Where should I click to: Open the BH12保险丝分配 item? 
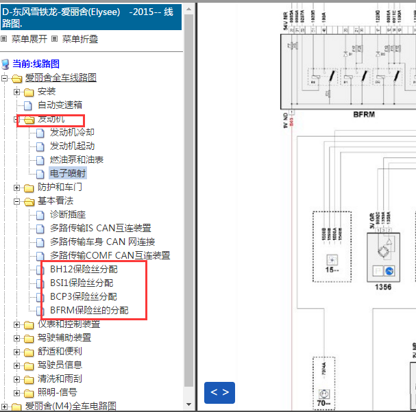tap(84, 269)
